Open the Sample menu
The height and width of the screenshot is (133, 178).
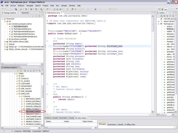tap(64, 6)
